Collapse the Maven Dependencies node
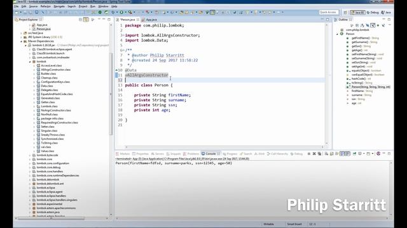 pyautogui.click(x=21, y=41)
